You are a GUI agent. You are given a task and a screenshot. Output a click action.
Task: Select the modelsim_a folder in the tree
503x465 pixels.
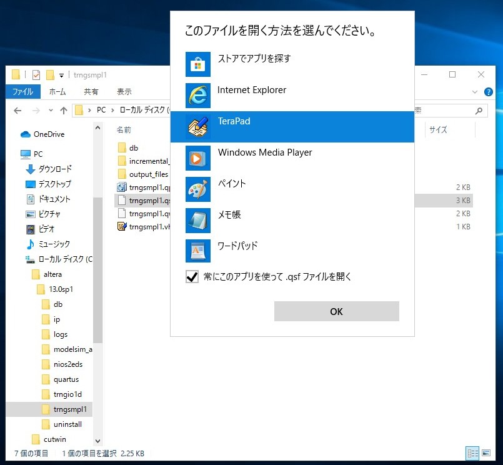[73, 349]
